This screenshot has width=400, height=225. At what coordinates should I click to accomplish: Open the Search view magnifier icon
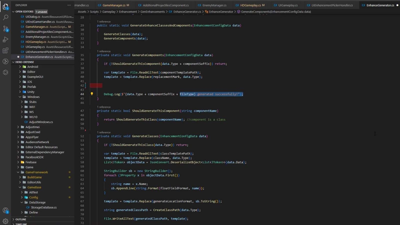pyautogui.click(x=5, y=17)
